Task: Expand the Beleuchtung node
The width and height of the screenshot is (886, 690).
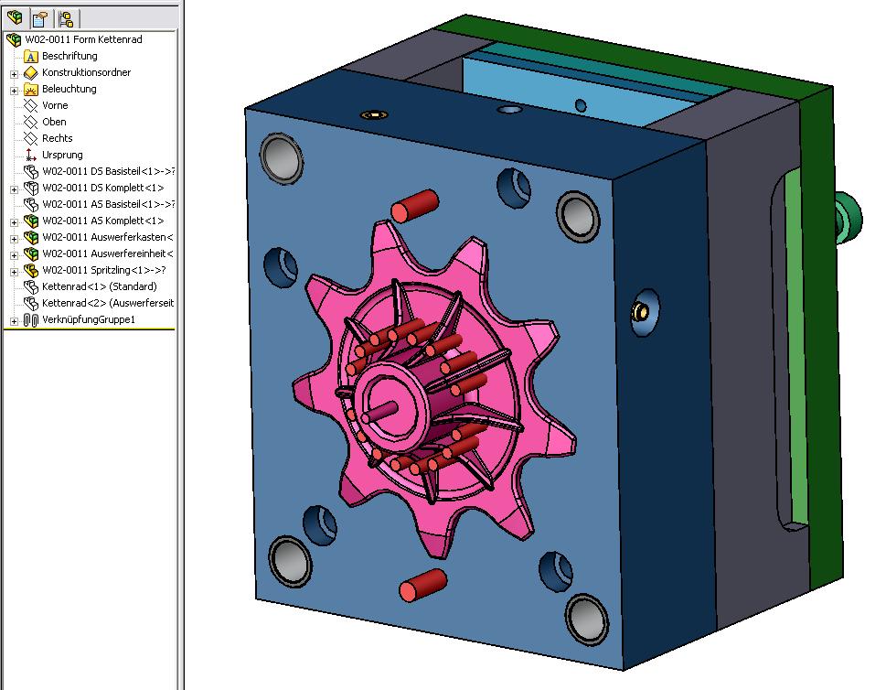Action: [14, 91]
